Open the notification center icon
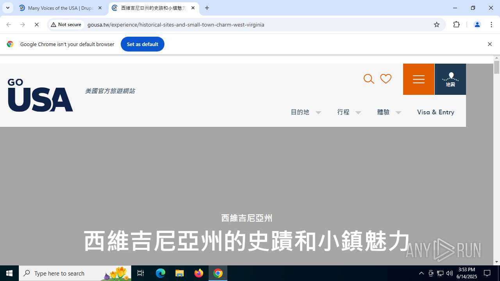 point(487,273)
